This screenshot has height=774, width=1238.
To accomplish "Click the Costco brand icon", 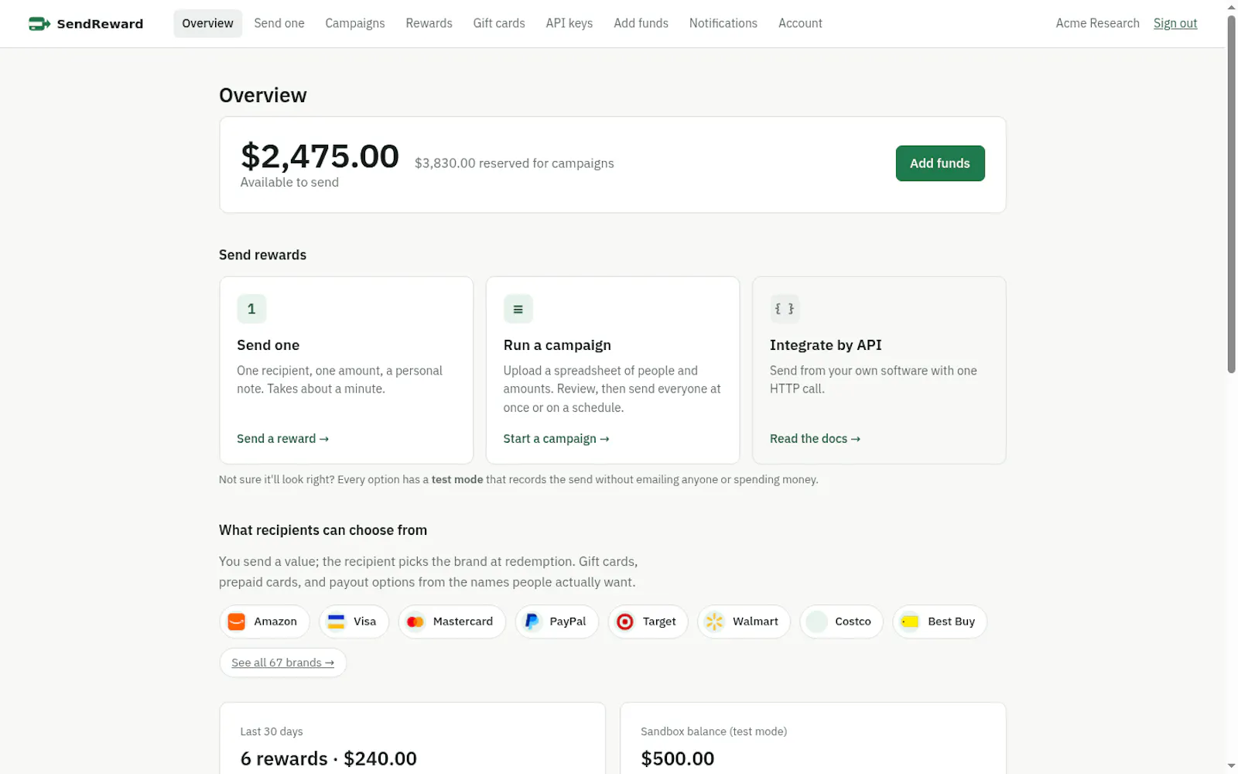I will tap(817, 622).
